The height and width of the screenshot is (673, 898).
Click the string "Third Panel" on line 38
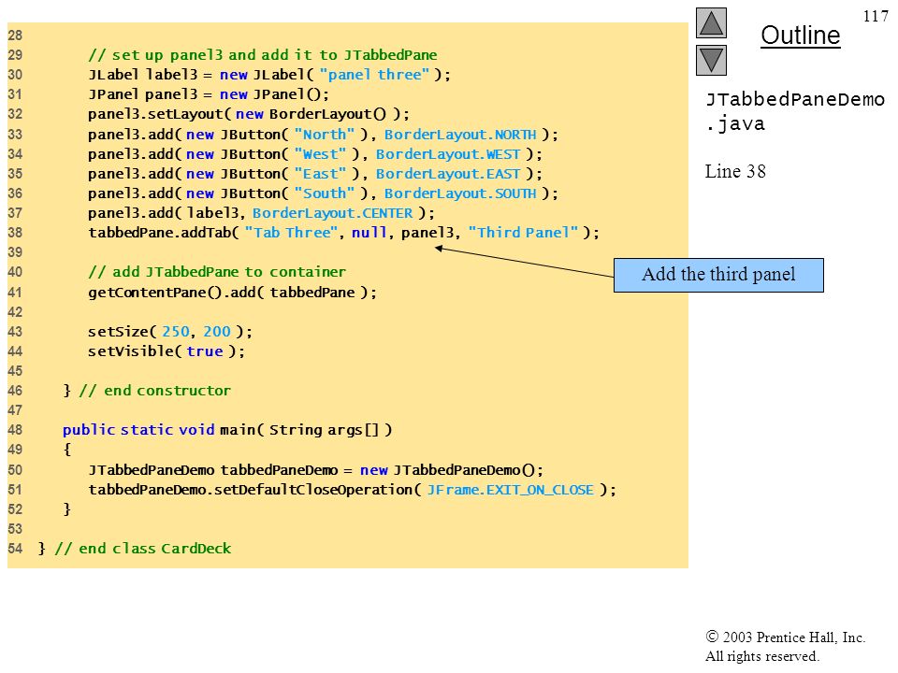pos(523,233)
